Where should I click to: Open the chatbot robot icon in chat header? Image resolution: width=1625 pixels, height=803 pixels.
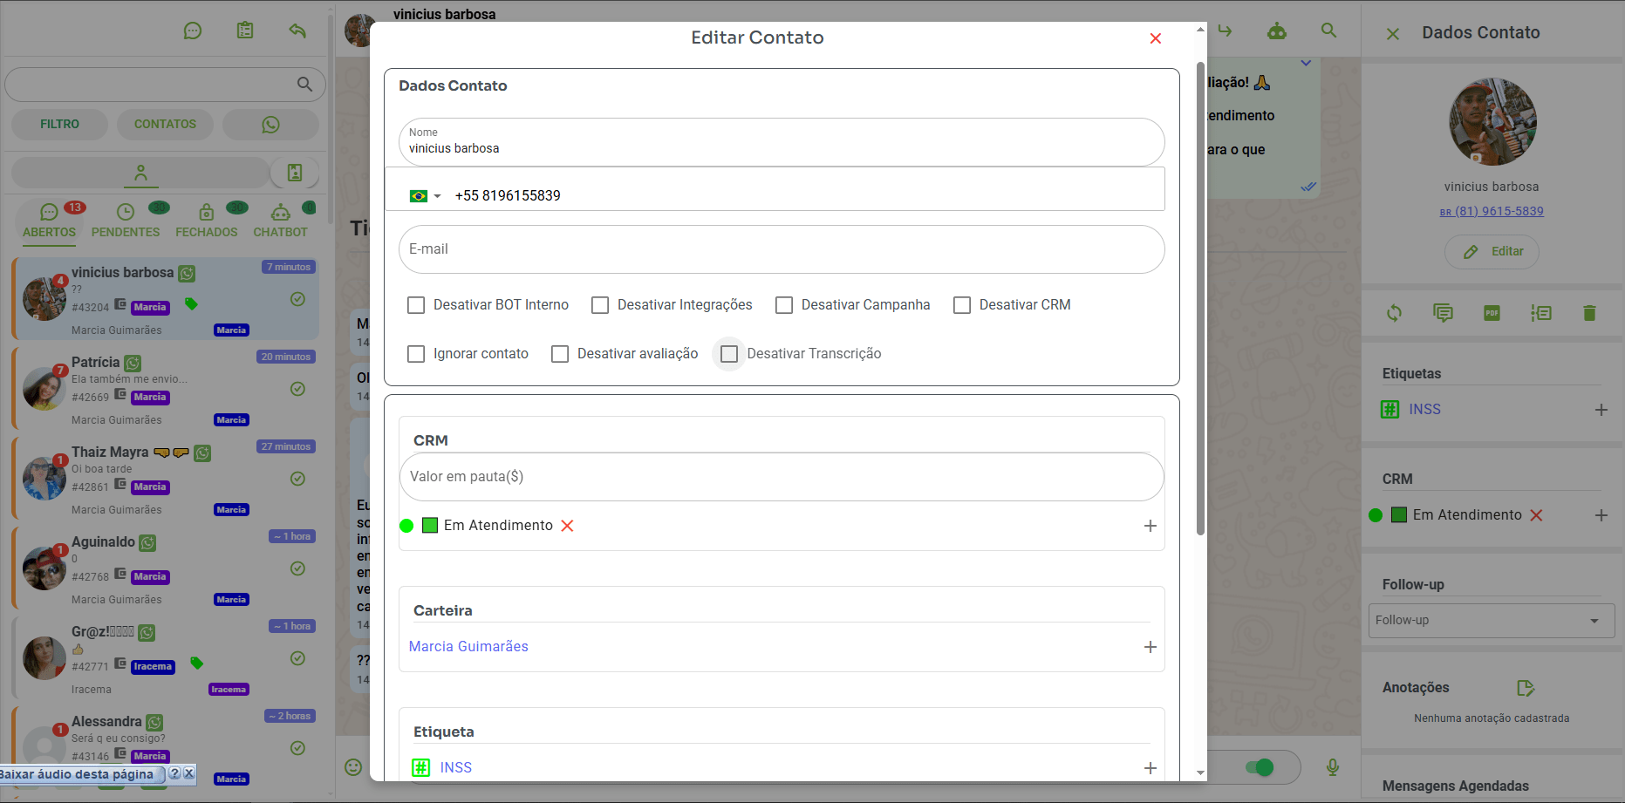pos(1277,31)
